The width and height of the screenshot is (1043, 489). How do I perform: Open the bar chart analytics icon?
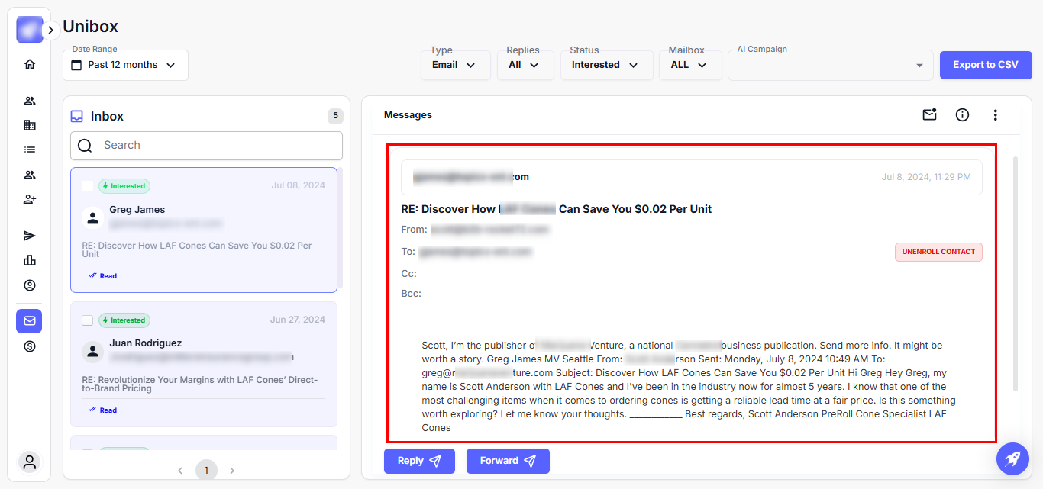tap(30, 260)
